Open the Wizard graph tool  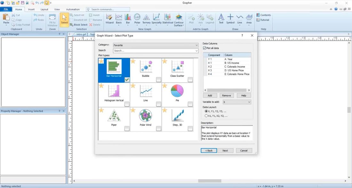[x=109, y=19]
